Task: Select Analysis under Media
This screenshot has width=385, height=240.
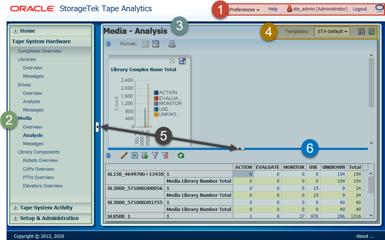Action: click(x=33, y=135)
